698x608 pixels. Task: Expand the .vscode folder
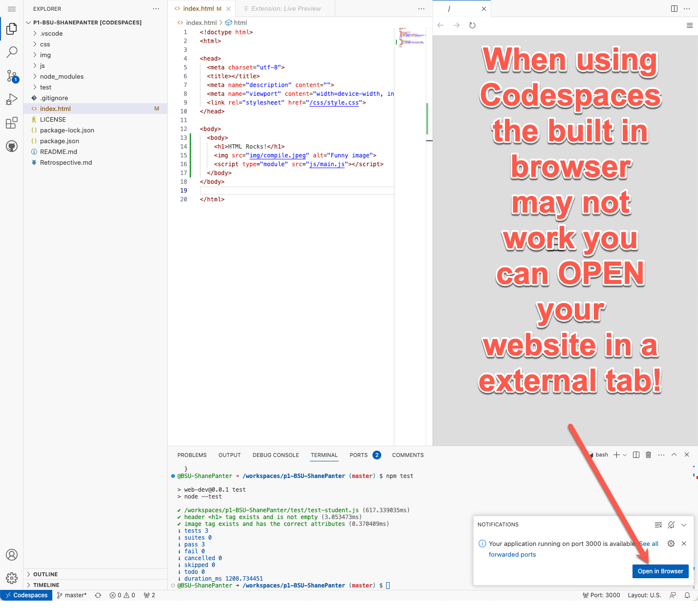tap(95, 34)
